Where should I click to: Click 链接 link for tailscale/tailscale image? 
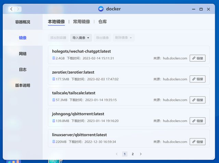197,100
